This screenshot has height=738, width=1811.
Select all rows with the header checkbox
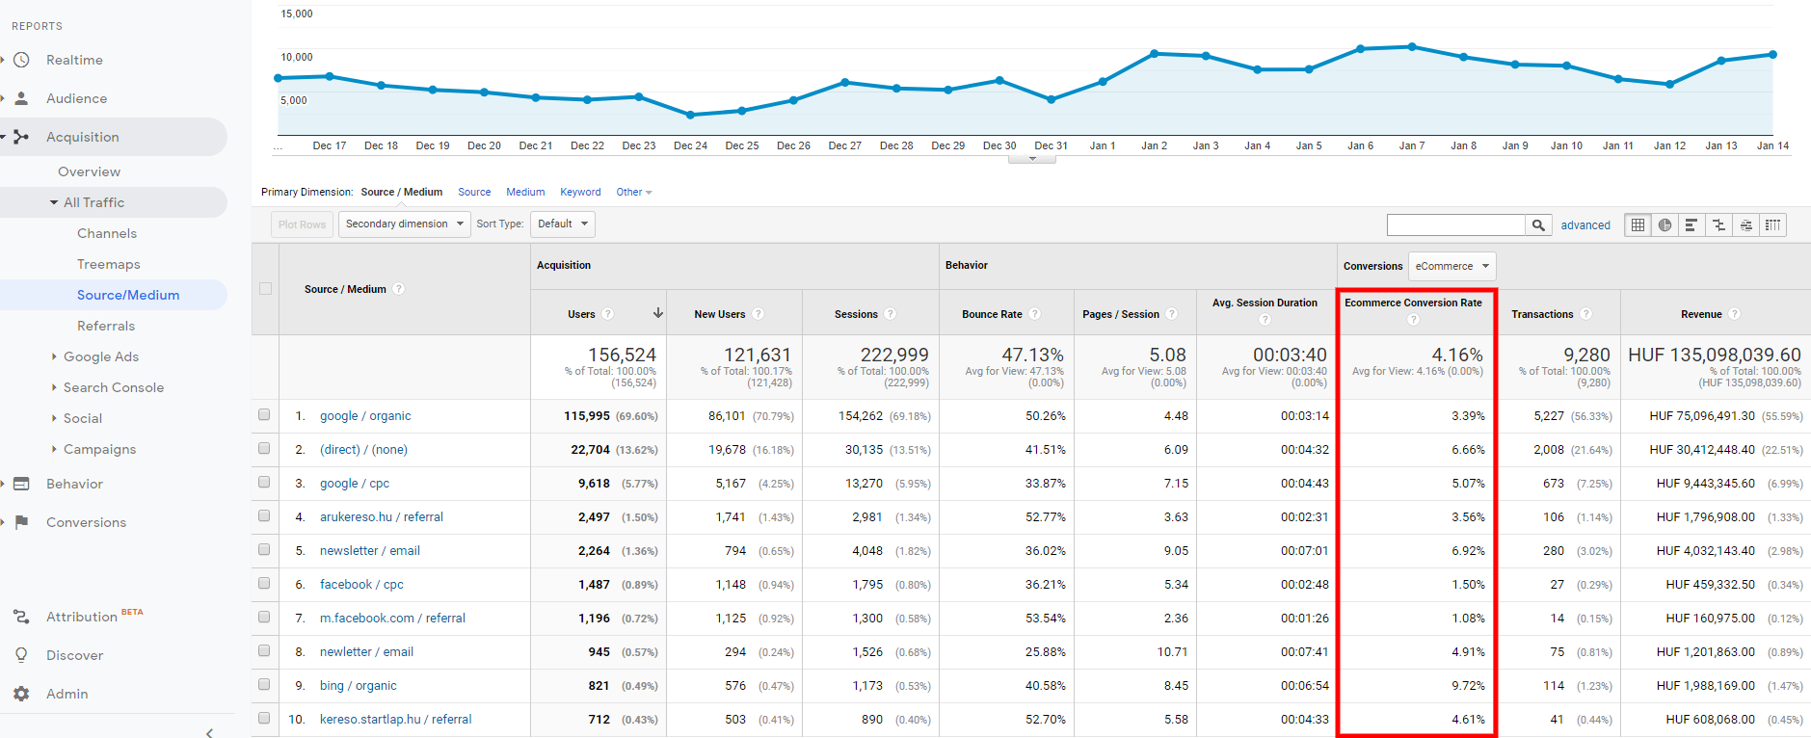pyautogui.click(x=266, y=288)
